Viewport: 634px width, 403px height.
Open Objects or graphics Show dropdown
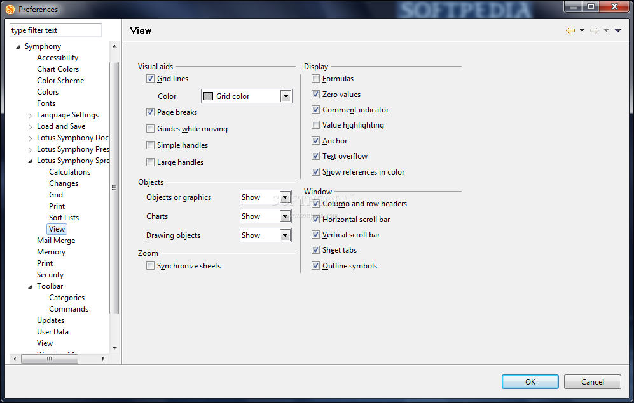tap(285, 197)
